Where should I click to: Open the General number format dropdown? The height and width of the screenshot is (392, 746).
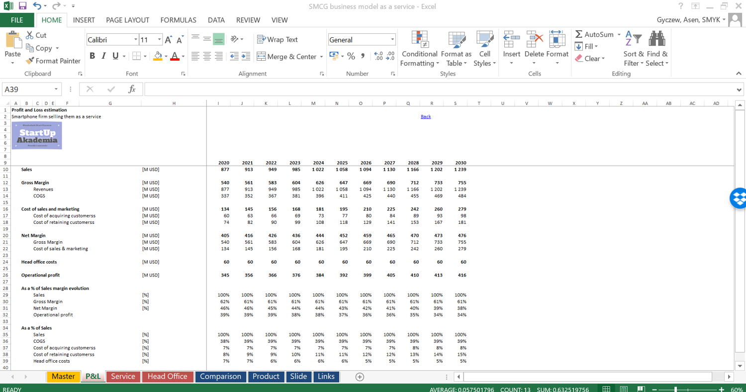[x=391, y=39]
